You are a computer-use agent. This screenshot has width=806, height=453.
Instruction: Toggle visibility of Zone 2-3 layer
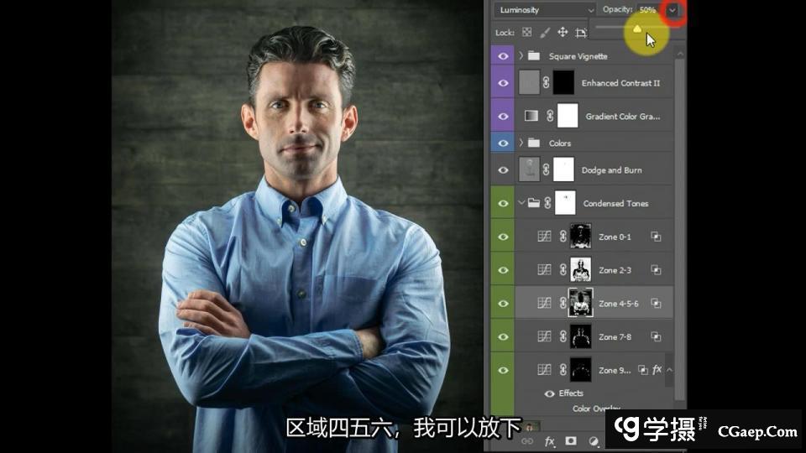click(503, 270)
